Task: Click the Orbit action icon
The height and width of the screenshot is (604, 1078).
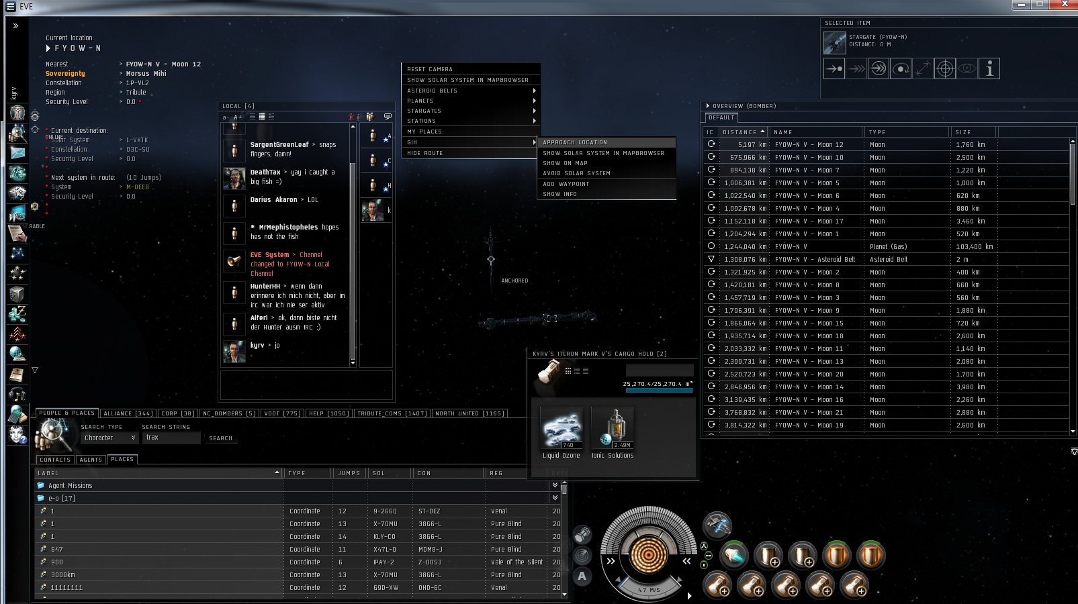Action: tap(901, 68)
